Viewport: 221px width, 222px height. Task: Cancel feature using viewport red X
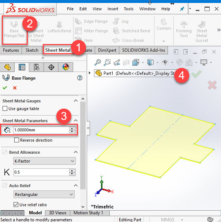tap(212, 85)
